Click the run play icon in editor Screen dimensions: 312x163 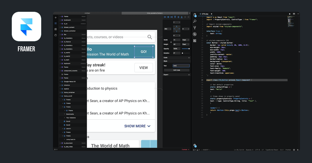(290, 14)
